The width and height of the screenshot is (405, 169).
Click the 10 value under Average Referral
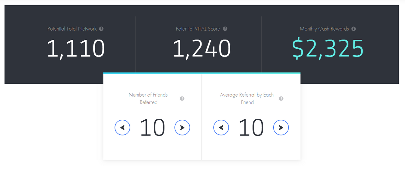tap(251, 128)
